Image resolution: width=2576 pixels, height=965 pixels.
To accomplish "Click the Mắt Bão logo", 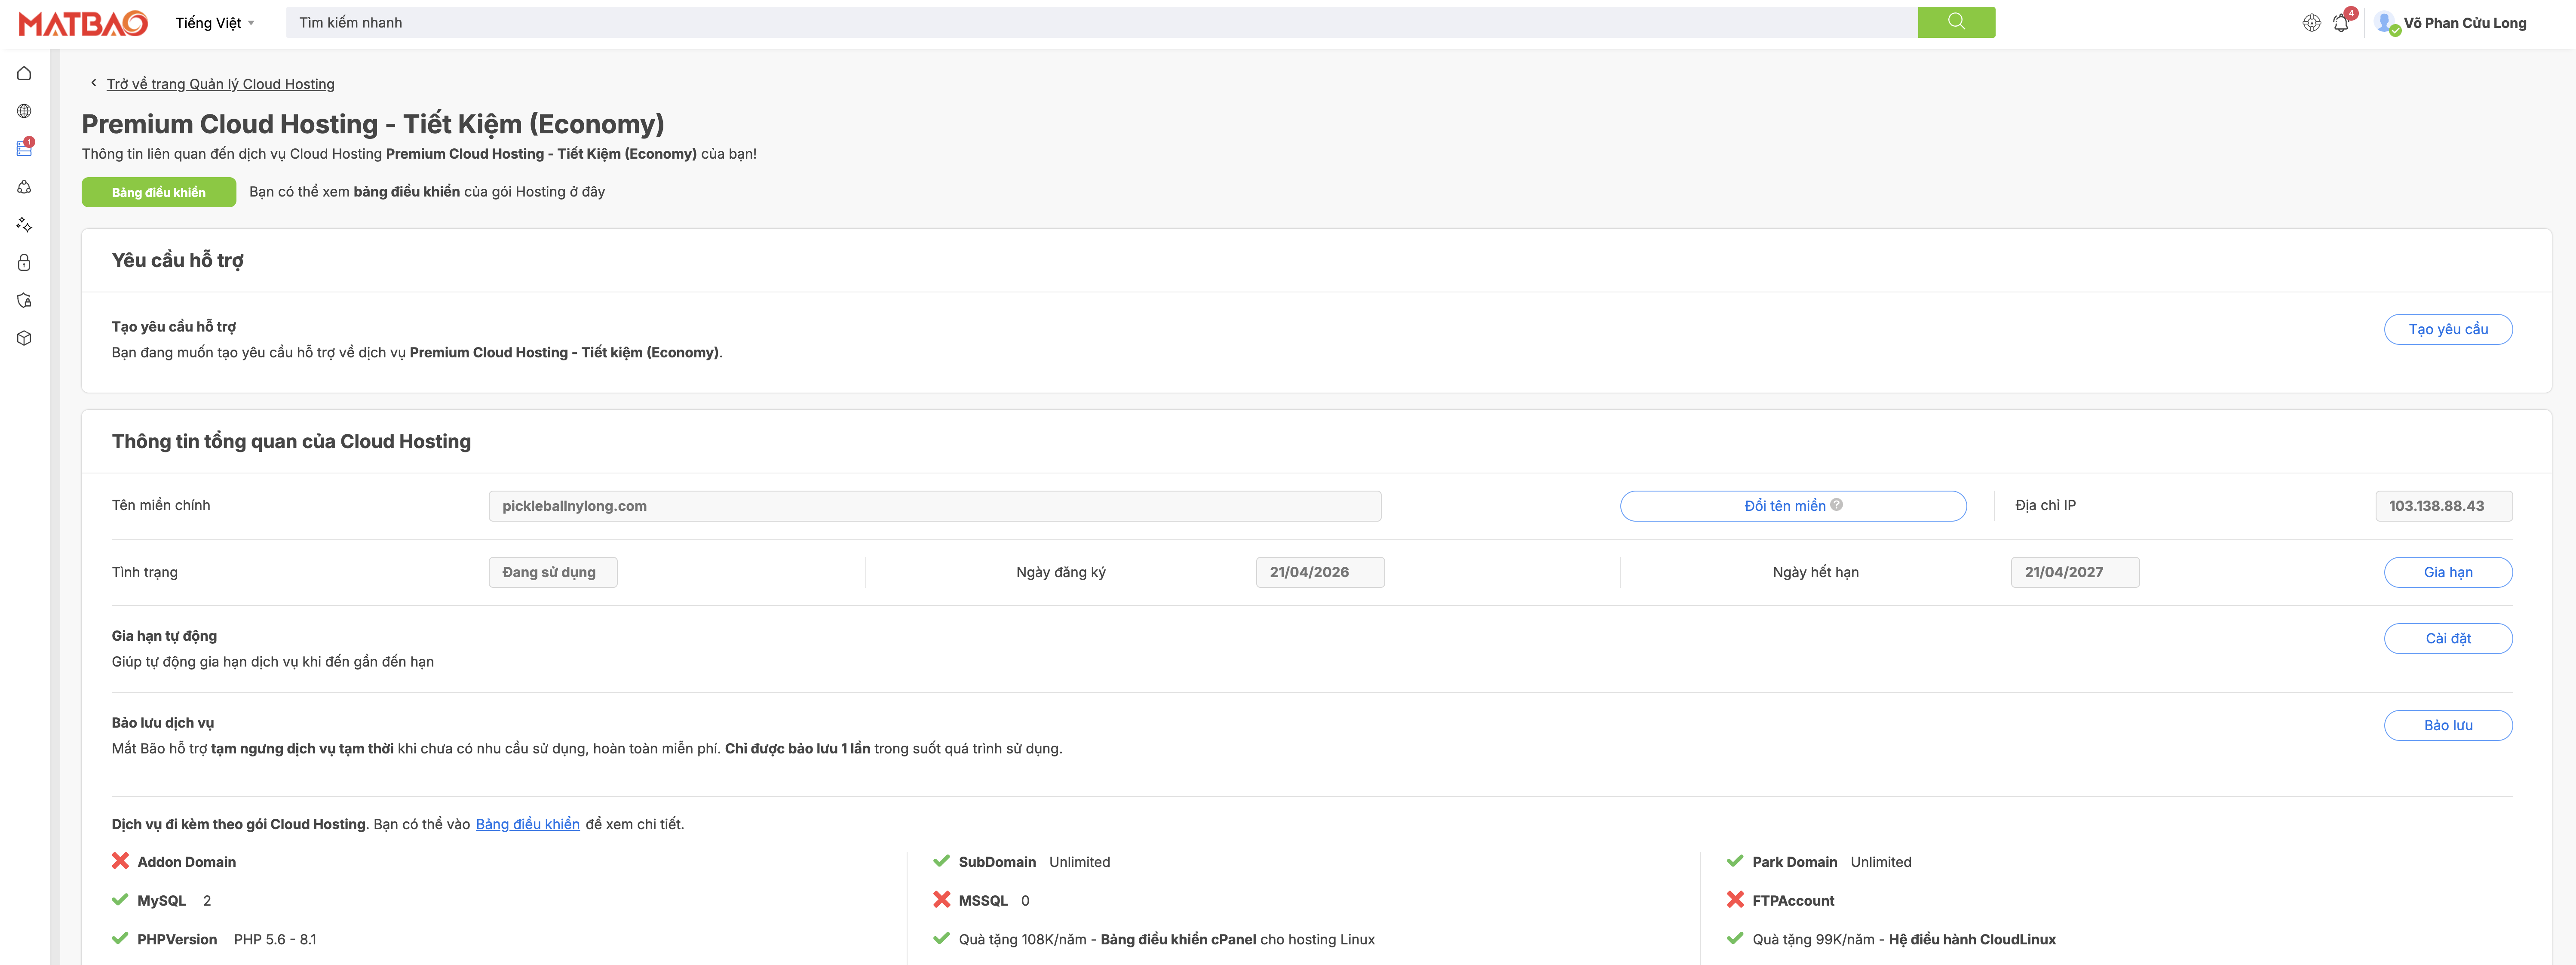I will pyautogui.click(x=83, y=23).
